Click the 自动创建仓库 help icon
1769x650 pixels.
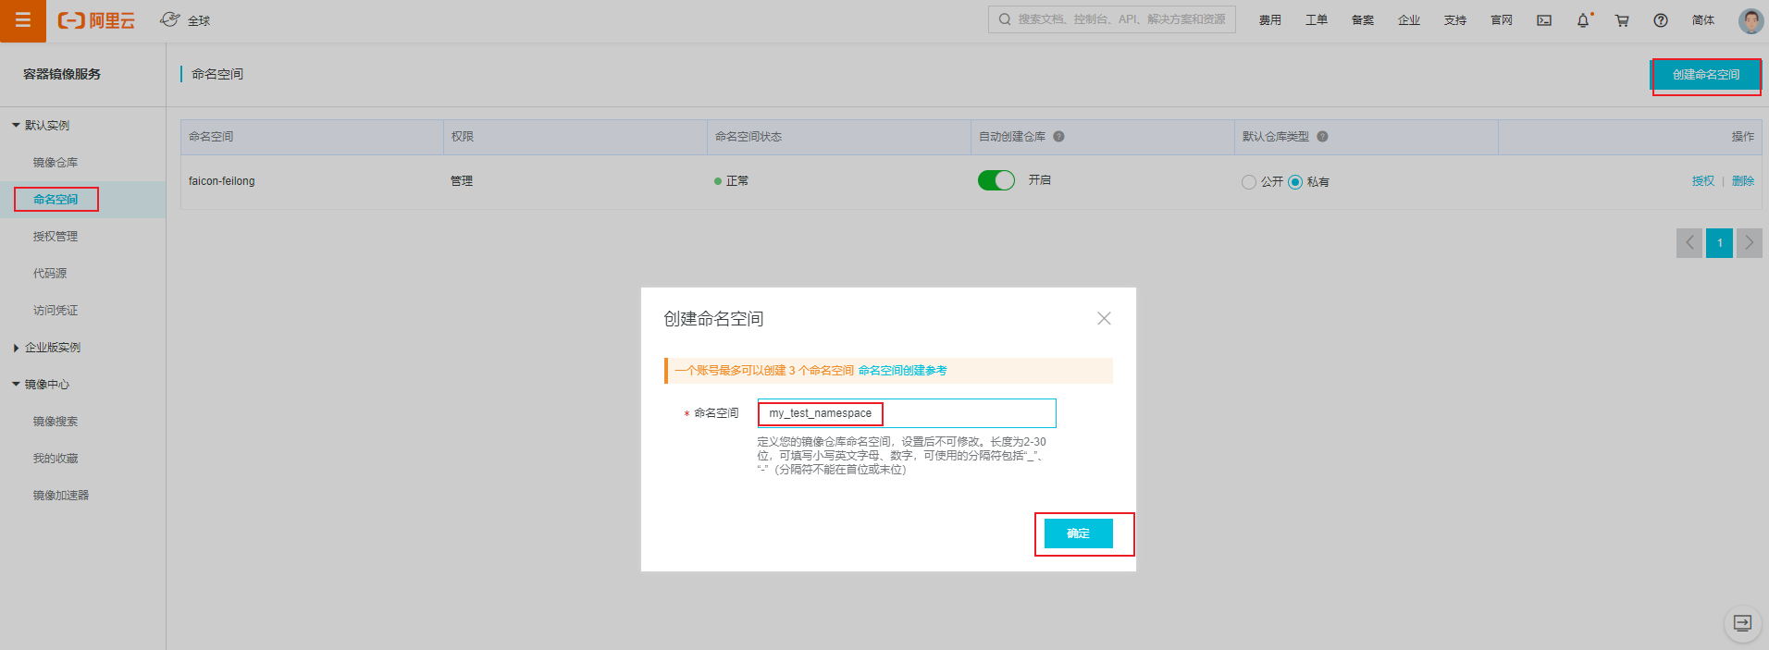[x=1058, y=136]
